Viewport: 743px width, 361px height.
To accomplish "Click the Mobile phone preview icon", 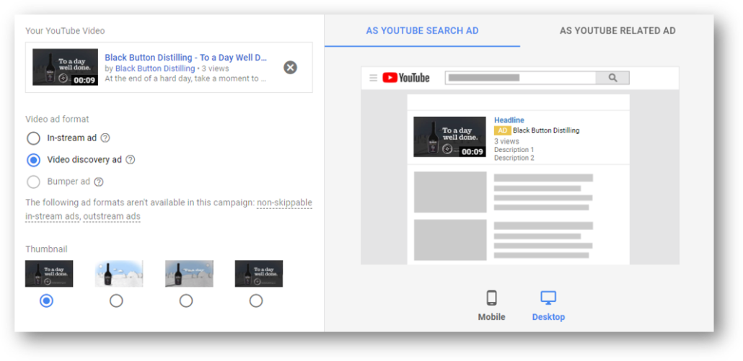I will point(491,298).
